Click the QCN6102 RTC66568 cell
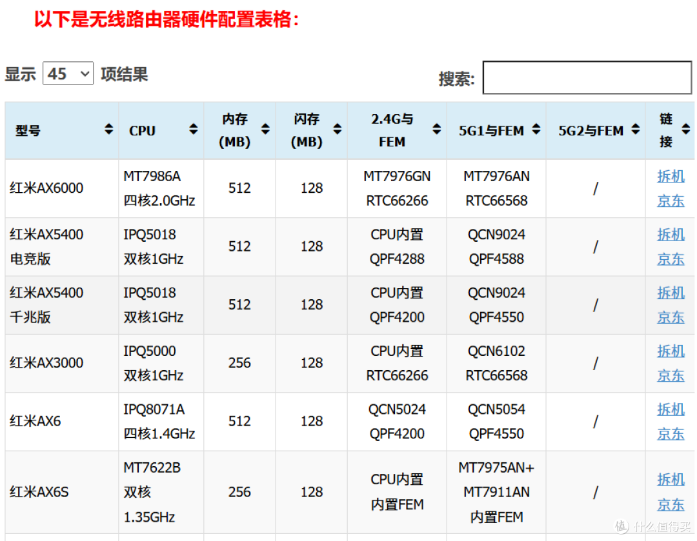Image resolution: width=697 pixels, height=541 pixels. pos(496,363)
